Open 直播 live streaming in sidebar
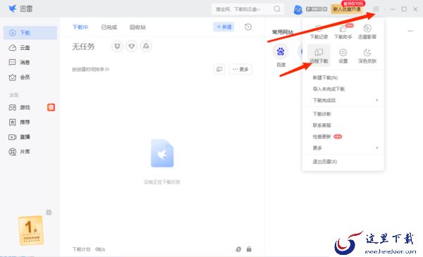This screenshot has height=257, width=423. pyautogui.click(x=30, y=137)
